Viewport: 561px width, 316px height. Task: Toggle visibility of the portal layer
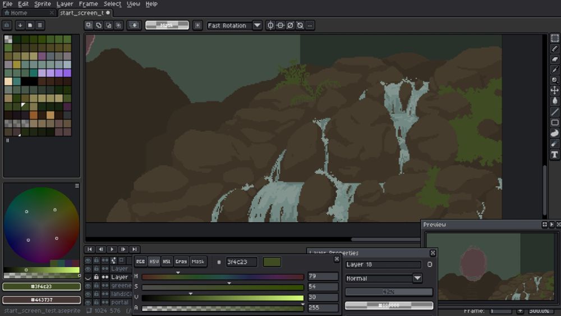click(x=88, y=302)
